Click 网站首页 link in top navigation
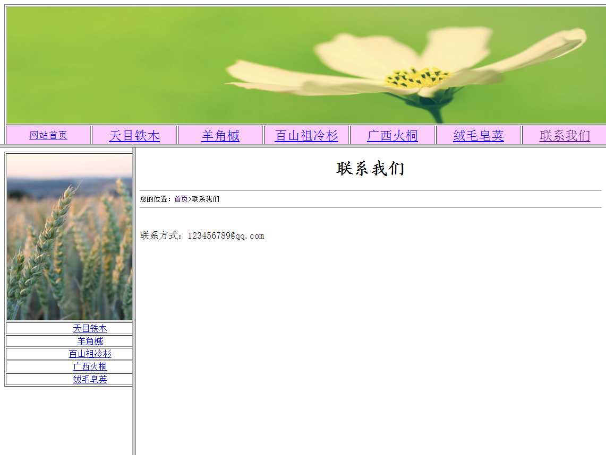 click(x=48, y=135)
